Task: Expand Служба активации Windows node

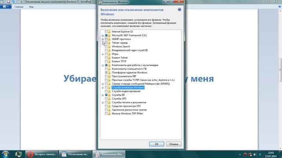Action: tap(103, 88)
